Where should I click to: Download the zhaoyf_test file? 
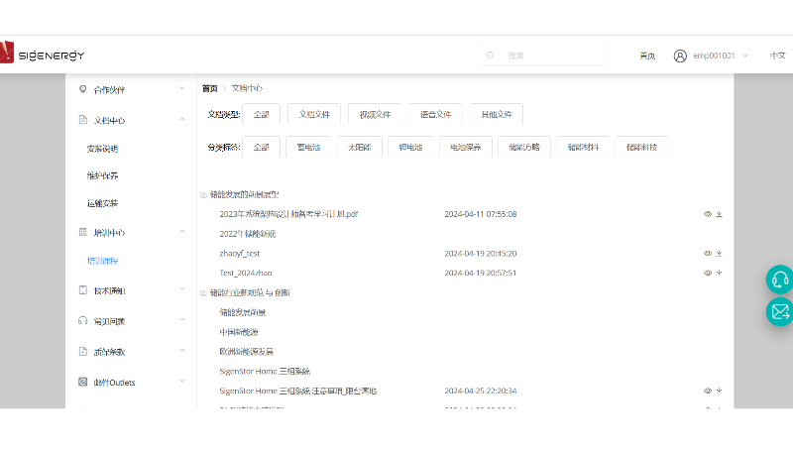point(720,254)
